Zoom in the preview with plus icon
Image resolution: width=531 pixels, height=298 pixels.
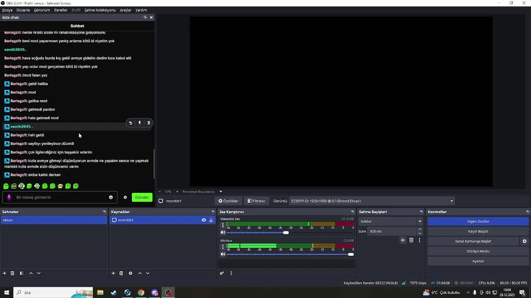177,192
